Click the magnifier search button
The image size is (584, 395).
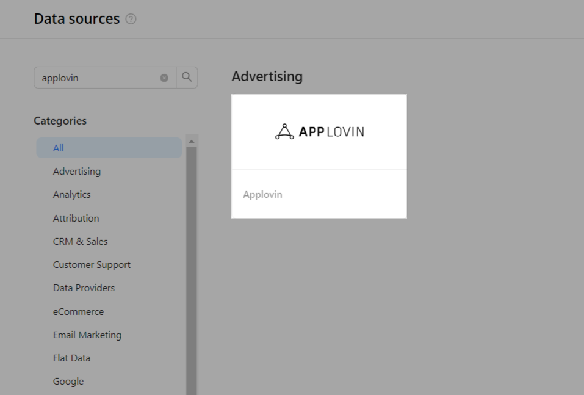[x=187, y=78]
